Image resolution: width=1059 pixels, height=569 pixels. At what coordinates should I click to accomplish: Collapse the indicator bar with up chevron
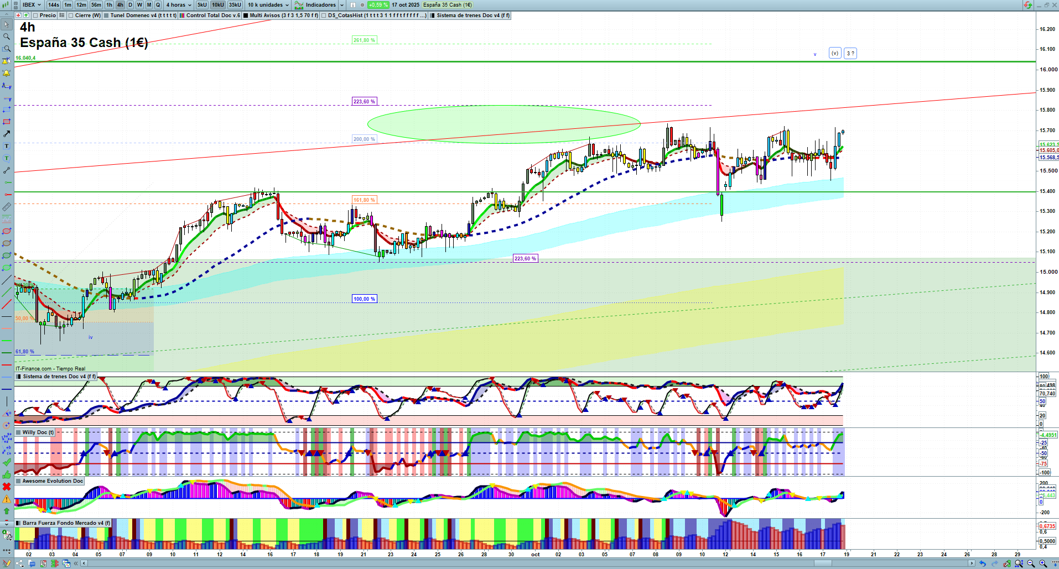[7, 15]
